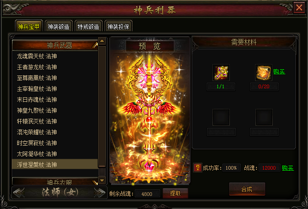Close the 神兵利器 window
This screenshot has width=308, height=209.
point(299,8)
